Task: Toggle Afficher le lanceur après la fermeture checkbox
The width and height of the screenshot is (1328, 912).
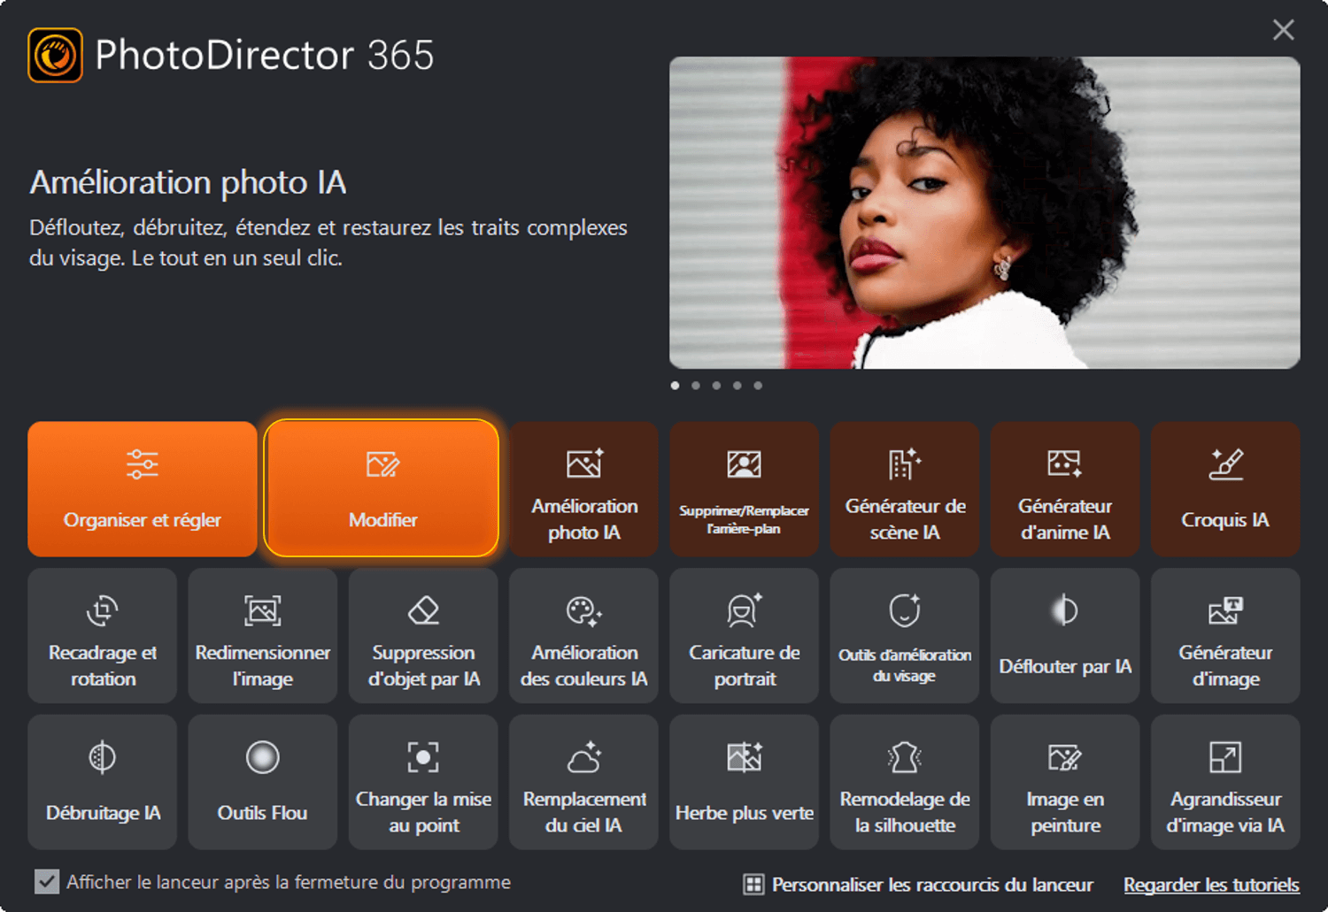Action: [47, 882]
